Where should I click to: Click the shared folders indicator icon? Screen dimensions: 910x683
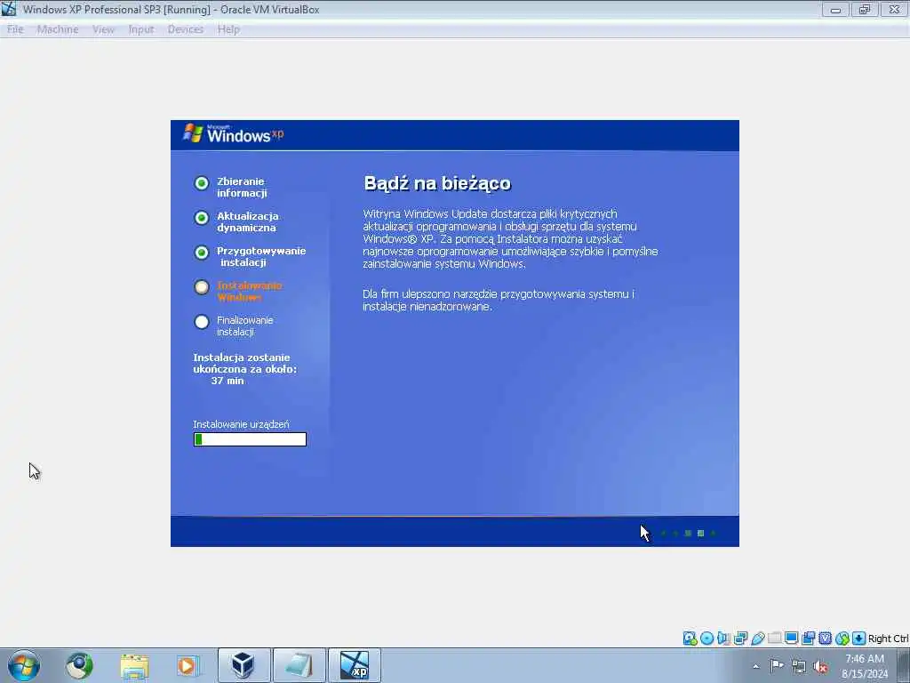(774, 639)
